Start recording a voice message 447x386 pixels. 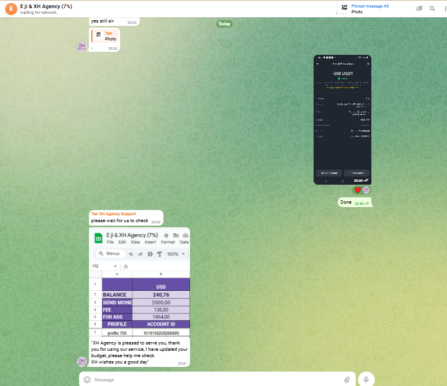[x=366, y=379]
